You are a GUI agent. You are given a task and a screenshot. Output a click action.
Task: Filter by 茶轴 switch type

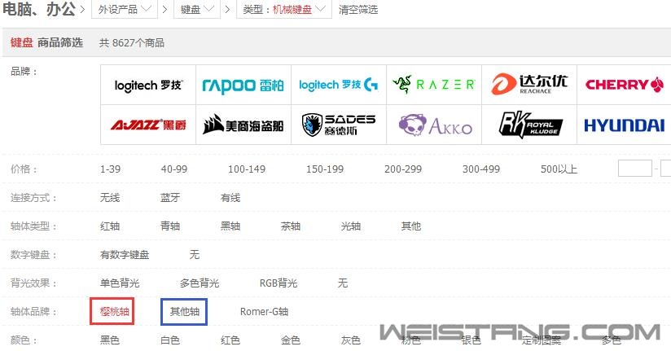coord(291,226)
